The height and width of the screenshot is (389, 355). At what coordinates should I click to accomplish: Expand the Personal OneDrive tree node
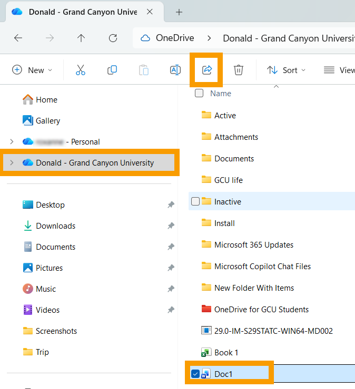click(x=12, y=141)
